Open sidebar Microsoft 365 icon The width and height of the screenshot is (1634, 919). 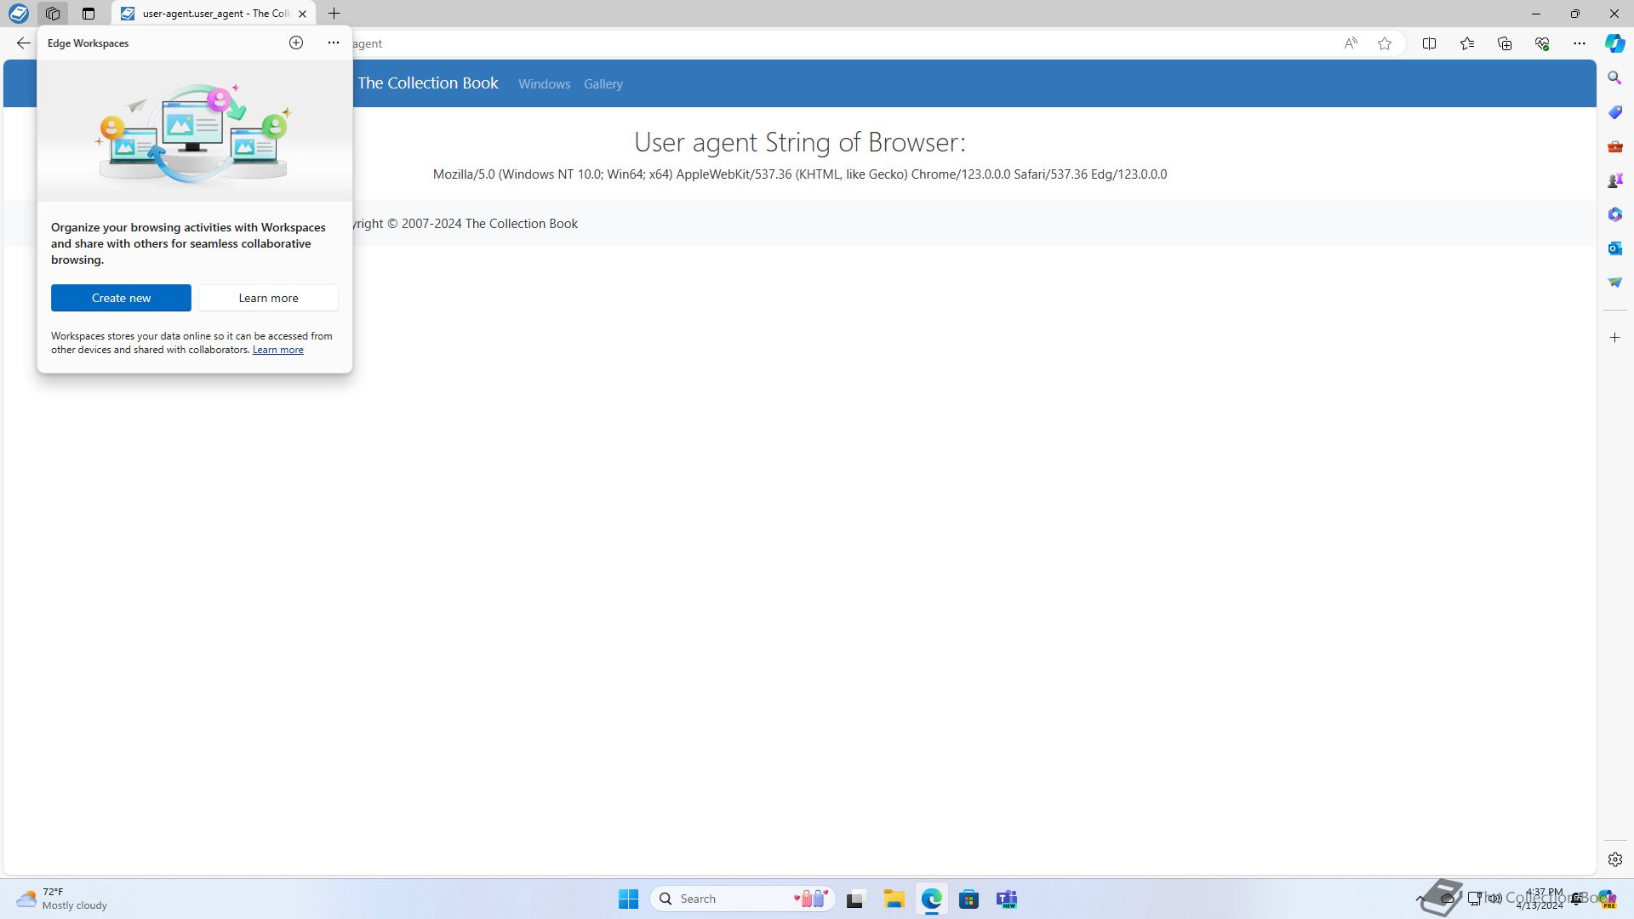pyautogui.click(x=1614, y=214)
